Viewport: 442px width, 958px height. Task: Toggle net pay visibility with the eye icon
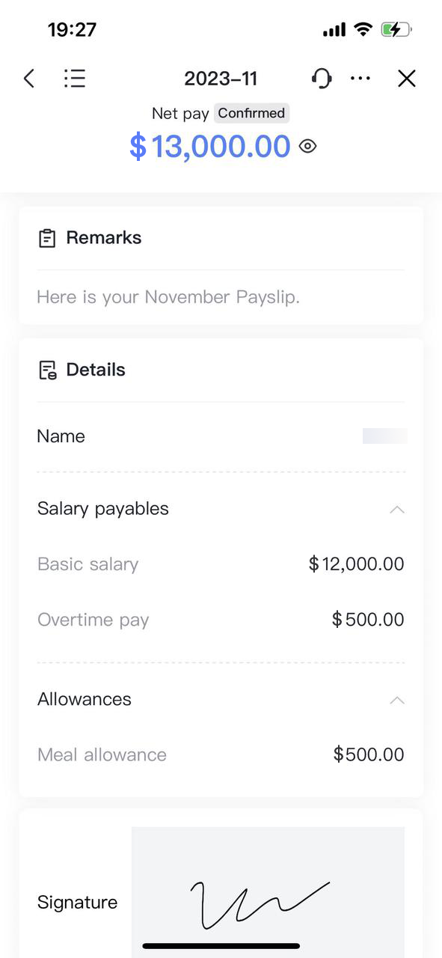[x=307, y=147]
